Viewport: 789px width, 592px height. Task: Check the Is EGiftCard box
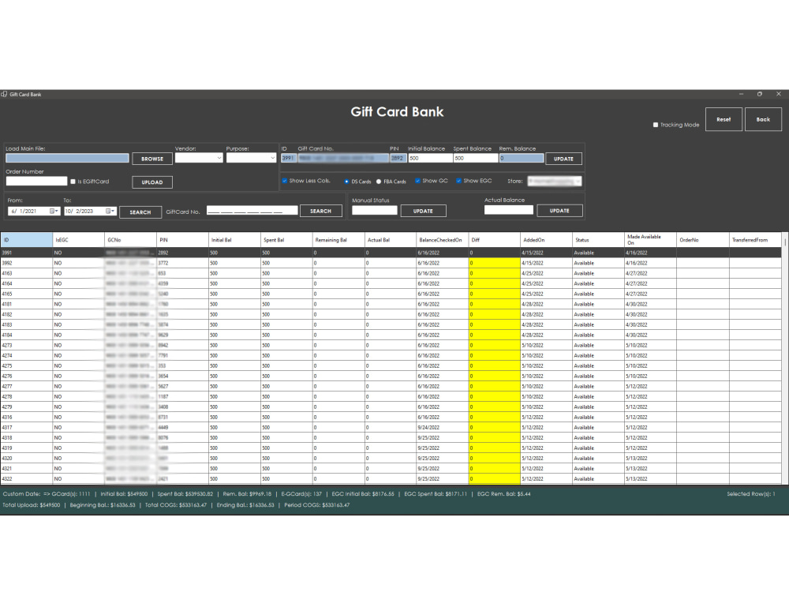coord(73,182)
